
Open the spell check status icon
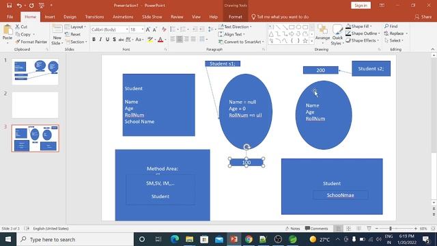tap(27, 228)
